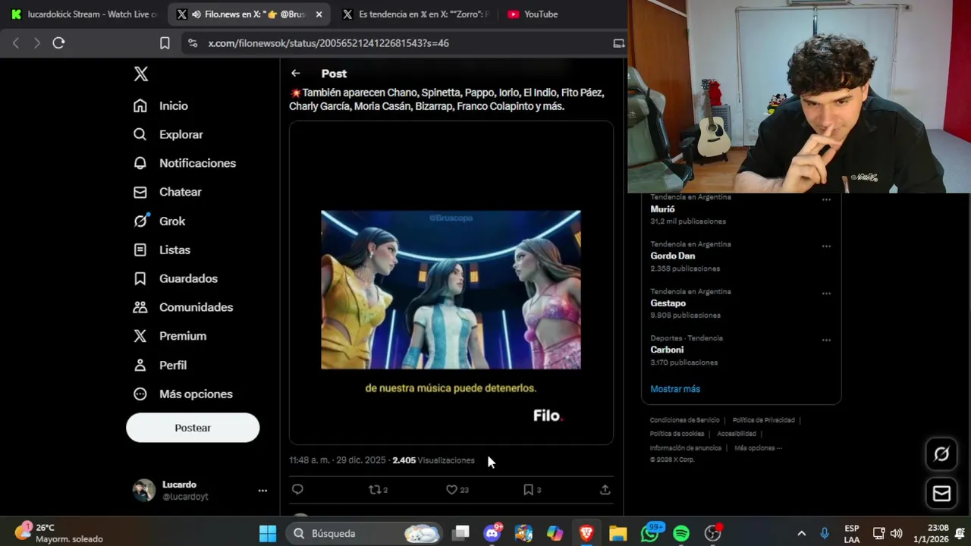Close the Filo.news browser tab
The image size is (971, 546).
pos(319,14)
